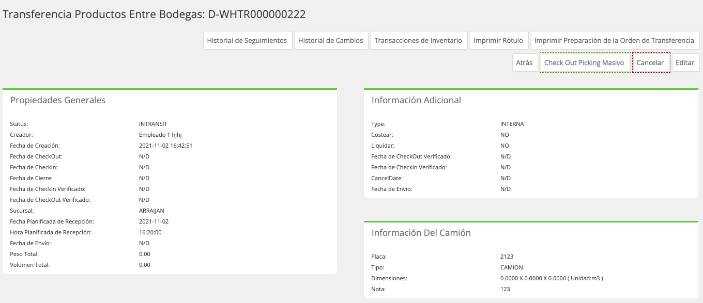
Task: Click the INTERNA type value
Action: pos(512,124)
